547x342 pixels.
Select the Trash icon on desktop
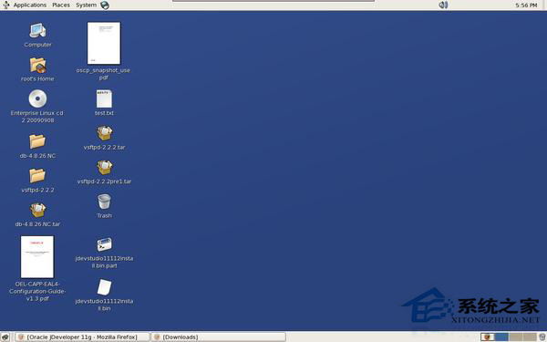click(104, 202)
